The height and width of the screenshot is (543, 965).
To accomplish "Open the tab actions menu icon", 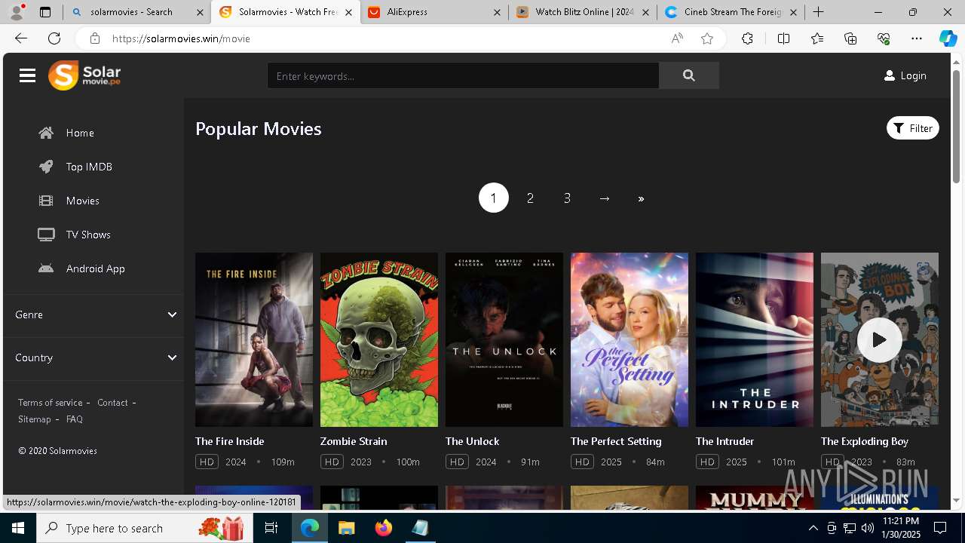I will click(x=45, y=12).
